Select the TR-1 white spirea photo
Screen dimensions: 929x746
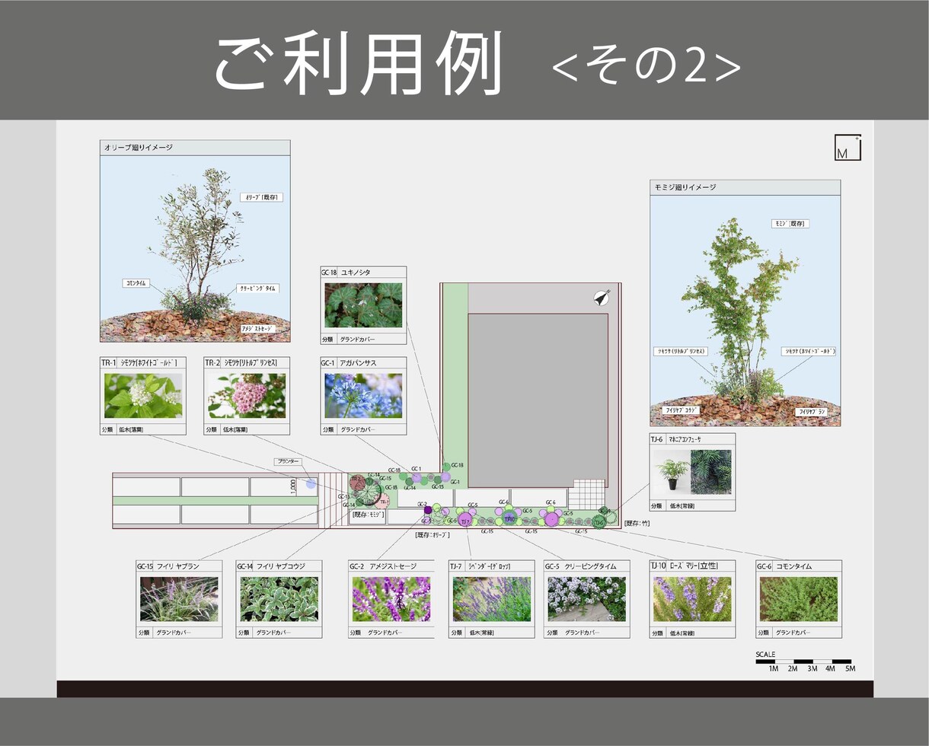143,395
